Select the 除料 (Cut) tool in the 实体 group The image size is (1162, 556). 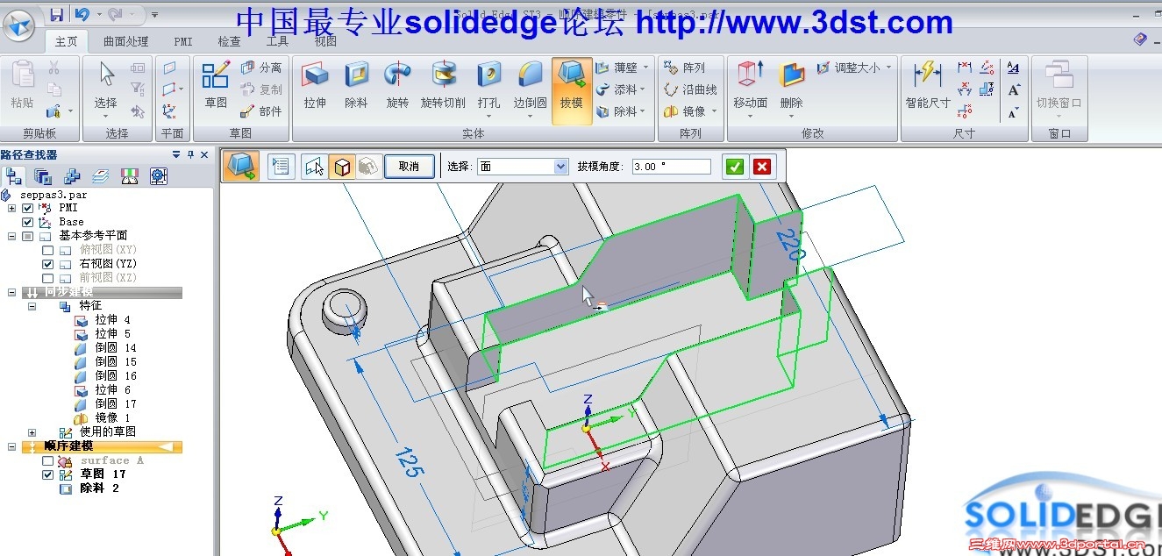tap(356, 87)
